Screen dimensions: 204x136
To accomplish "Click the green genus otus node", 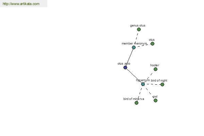I will point(139,30).
